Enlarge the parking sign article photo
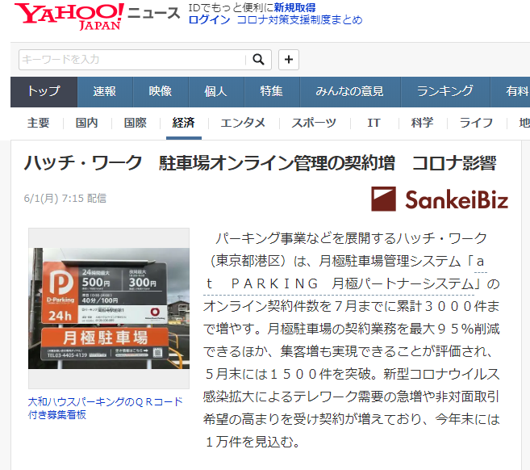The height and width of the screenshot is (470, 530). (109, 308)
